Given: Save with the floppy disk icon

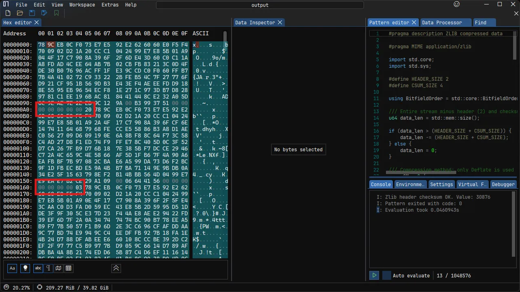Looking at the screenshot, I should pos(32,13).
